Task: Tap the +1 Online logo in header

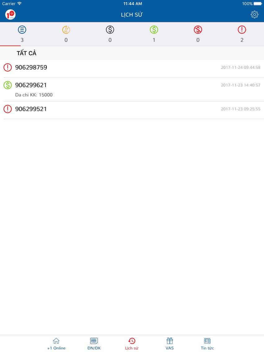Action: 10,15
